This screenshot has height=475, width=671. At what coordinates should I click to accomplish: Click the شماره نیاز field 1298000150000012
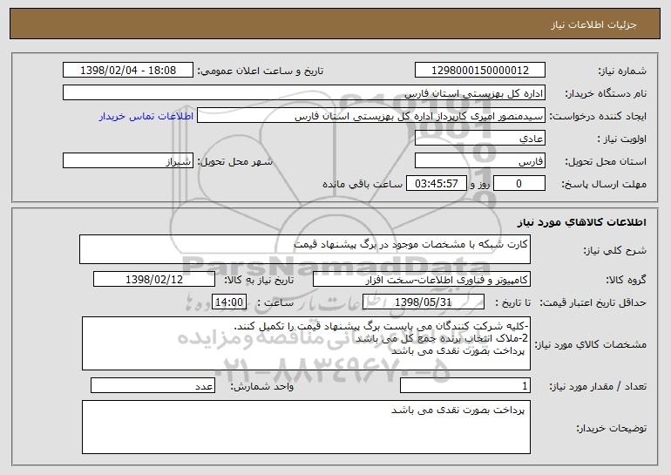click(x=479, y=71)
